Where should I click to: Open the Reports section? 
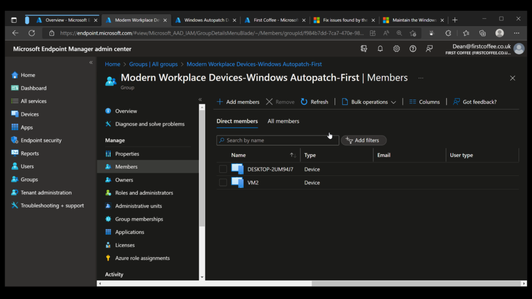(29, 153)
